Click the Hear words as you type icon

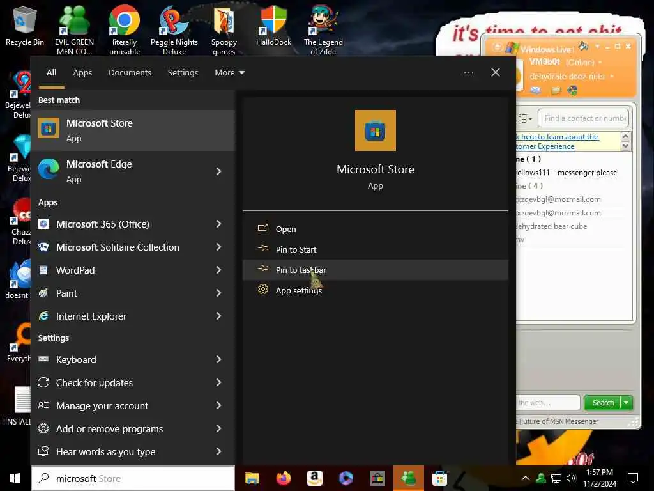pos(43,451)
